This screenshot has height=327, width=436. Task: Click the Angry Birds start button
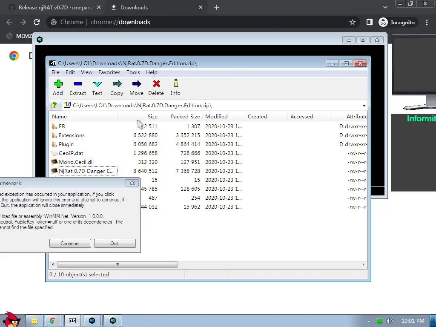pos(11,320)
